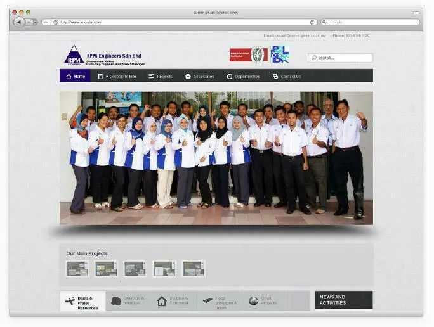Click the phone number text at top
Screen dimensions: 434x327
pyautogui.click(x=351, y=35)
